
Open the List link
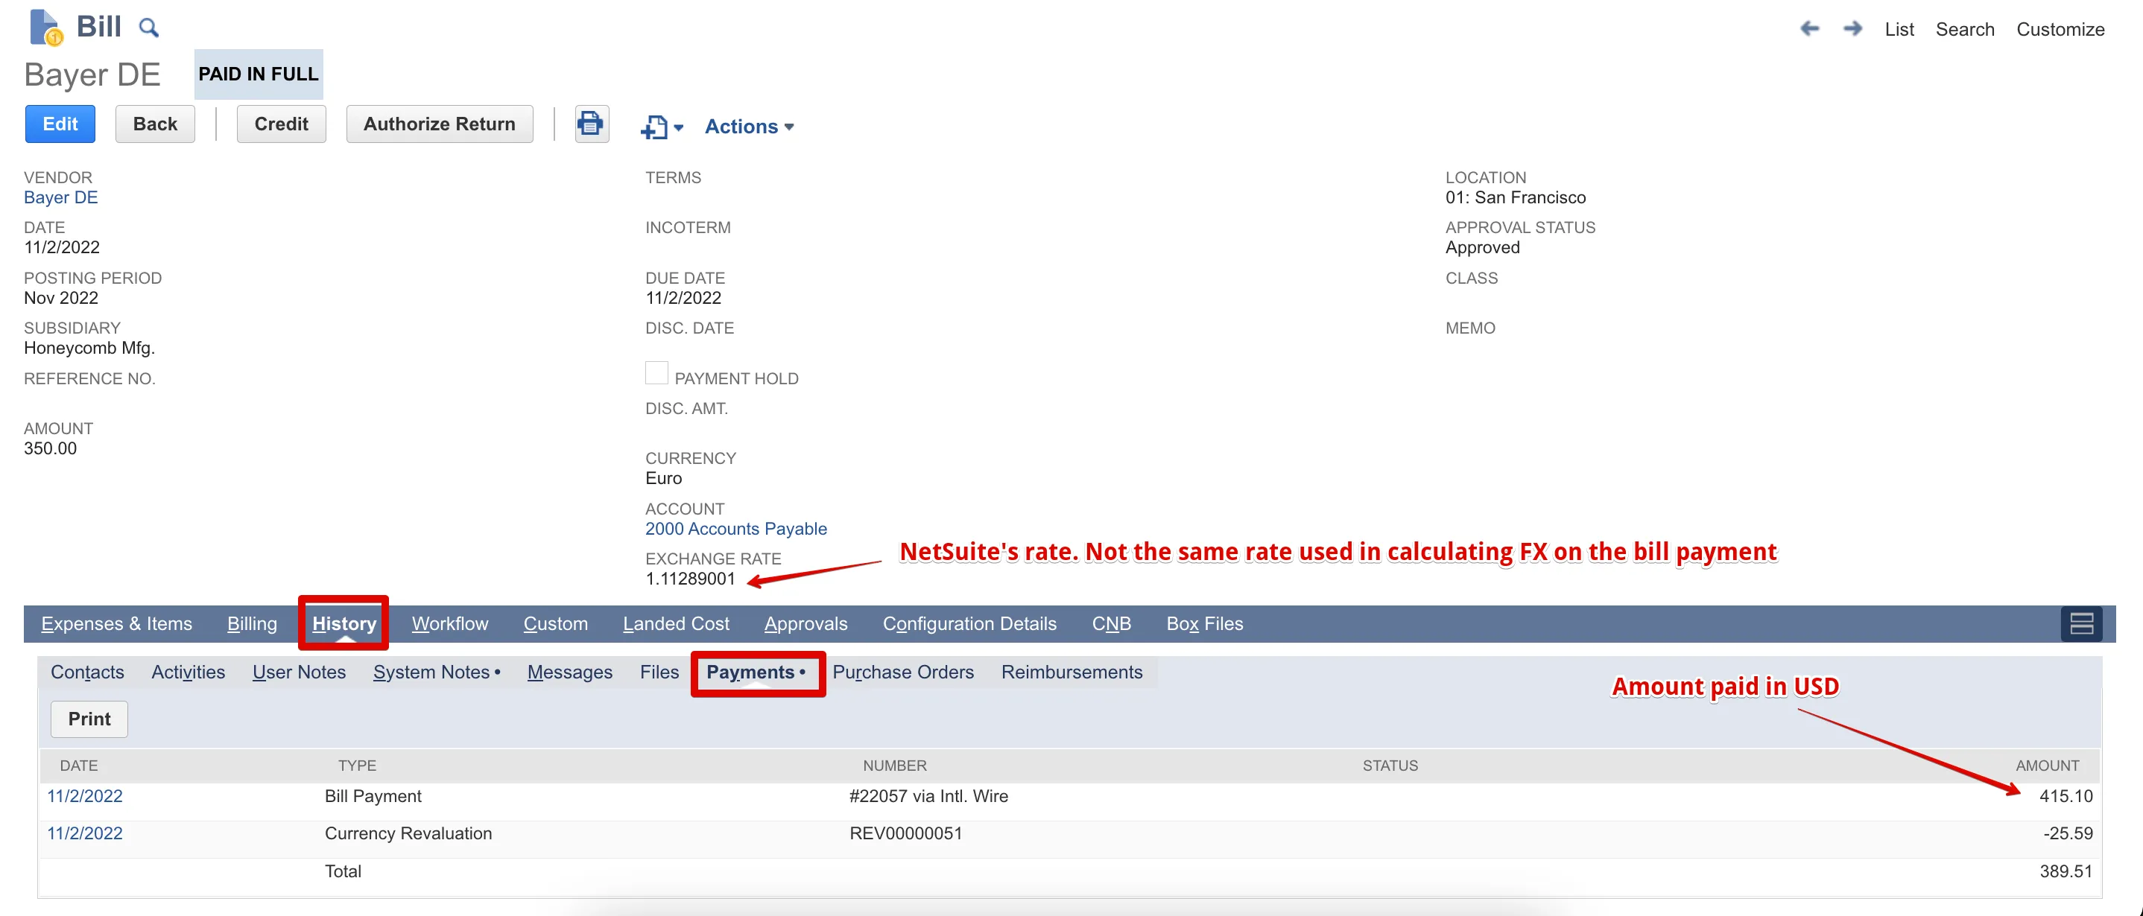coord(1899,29)
